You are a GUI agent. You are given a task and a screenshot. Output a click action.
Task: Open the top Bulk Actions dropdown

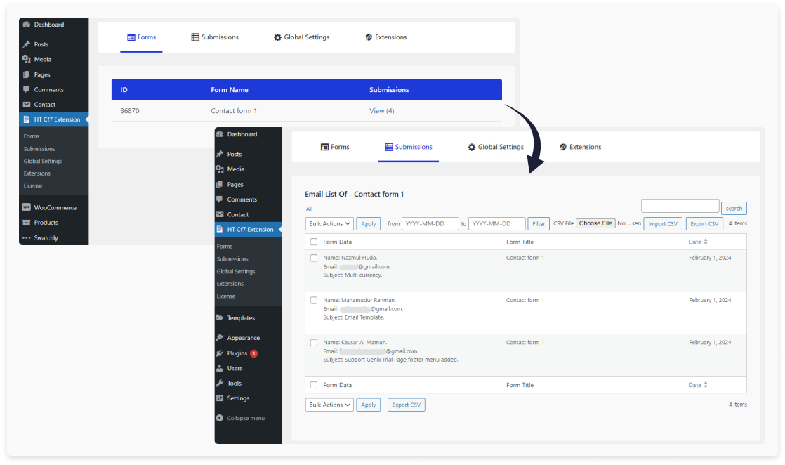(329, 224)
